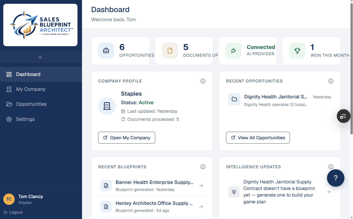353x219 pixels.
Task: Click the file icon beside Documents processed
Action: [123, 119]
